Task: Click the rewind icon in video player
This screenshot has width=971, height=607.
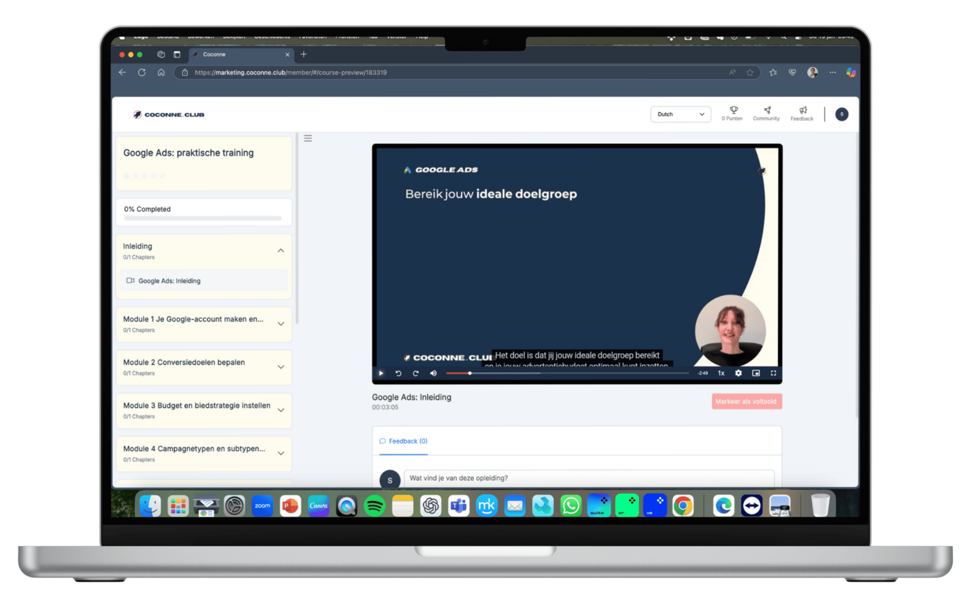Action: (x=398, y=373)
